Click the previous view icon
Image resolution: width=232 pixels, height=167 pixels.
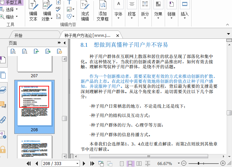101,163
